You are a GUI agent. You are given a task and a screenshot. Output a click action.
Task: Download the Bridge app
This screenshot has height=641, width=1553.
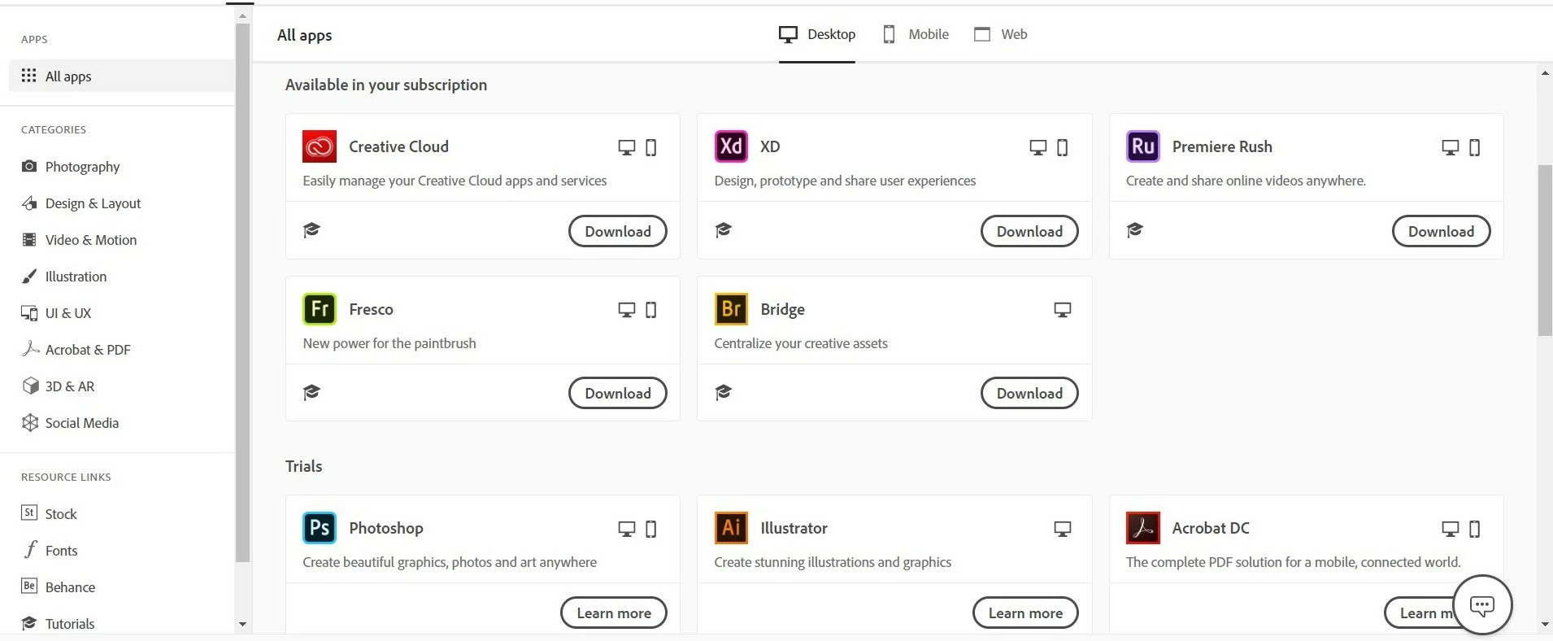click(x=1029, y=393)
